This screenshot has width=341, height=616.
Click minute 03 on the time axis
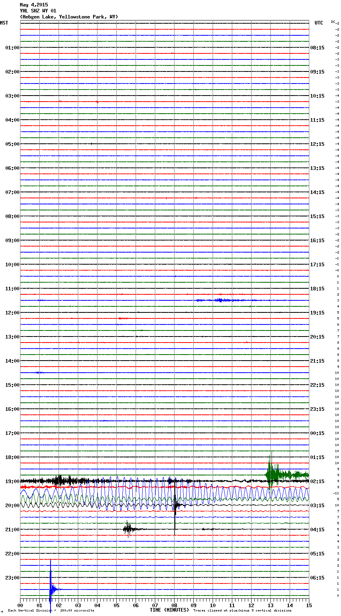tap(78, 605)
